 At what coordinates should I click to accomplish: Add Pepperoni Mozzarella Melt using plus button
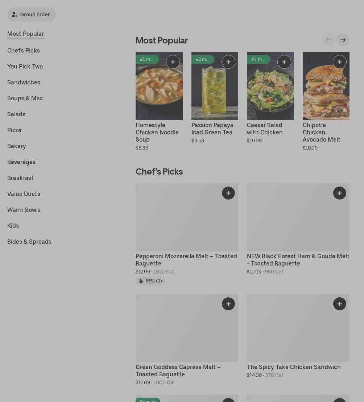[228, 193]
